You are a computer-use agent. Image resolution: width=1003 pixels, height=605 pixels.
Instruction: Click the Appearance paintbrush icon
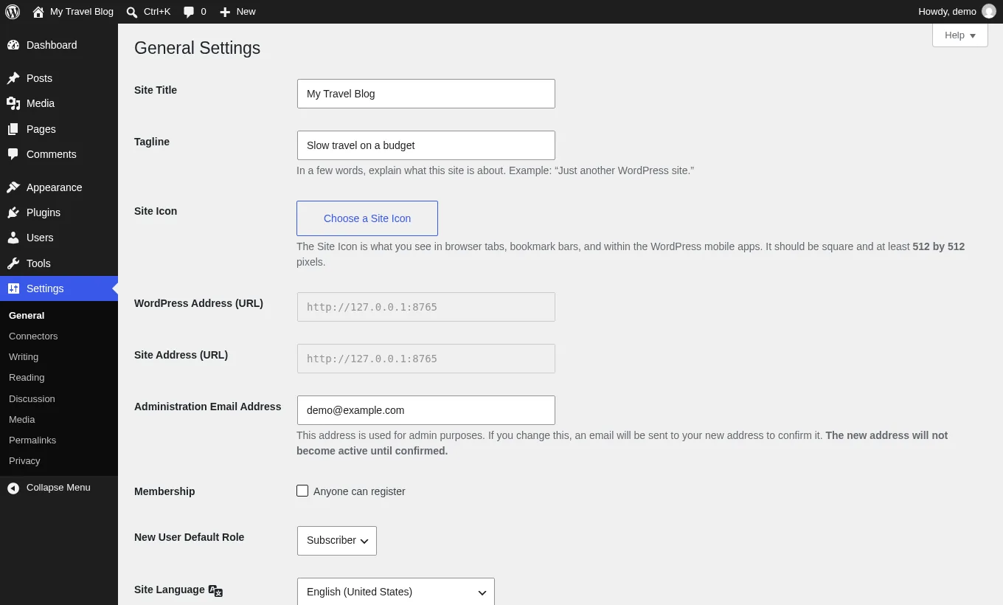pyautogui.click(x=13, y=187)
